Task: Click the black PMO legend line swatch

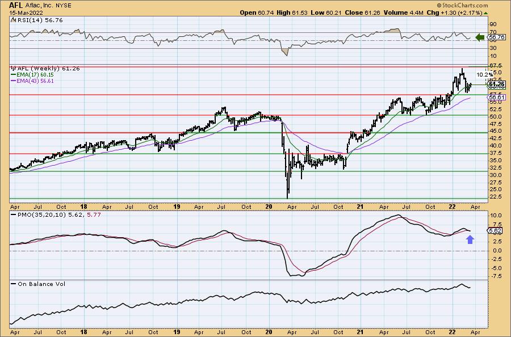Action: [x=13, y=215]
